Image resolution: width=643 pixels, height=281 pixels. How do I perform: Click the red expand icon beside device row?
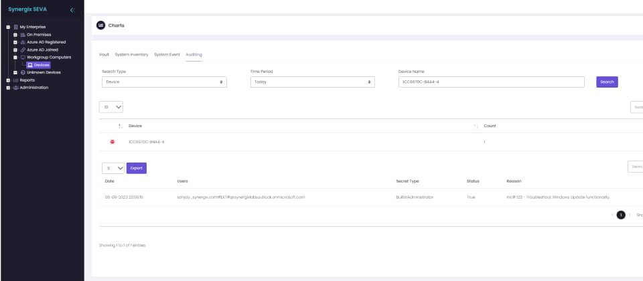coord(112,142)
